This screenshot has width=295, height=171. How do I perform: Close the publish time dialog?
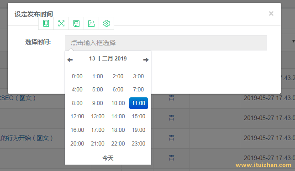pos(271,14)
